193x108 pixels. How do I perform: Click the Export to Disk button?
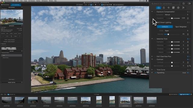point(184,94)
